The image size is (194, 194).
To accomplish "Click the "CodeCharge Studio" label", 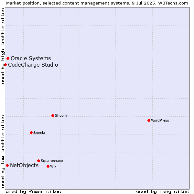I will click(33, 65).
